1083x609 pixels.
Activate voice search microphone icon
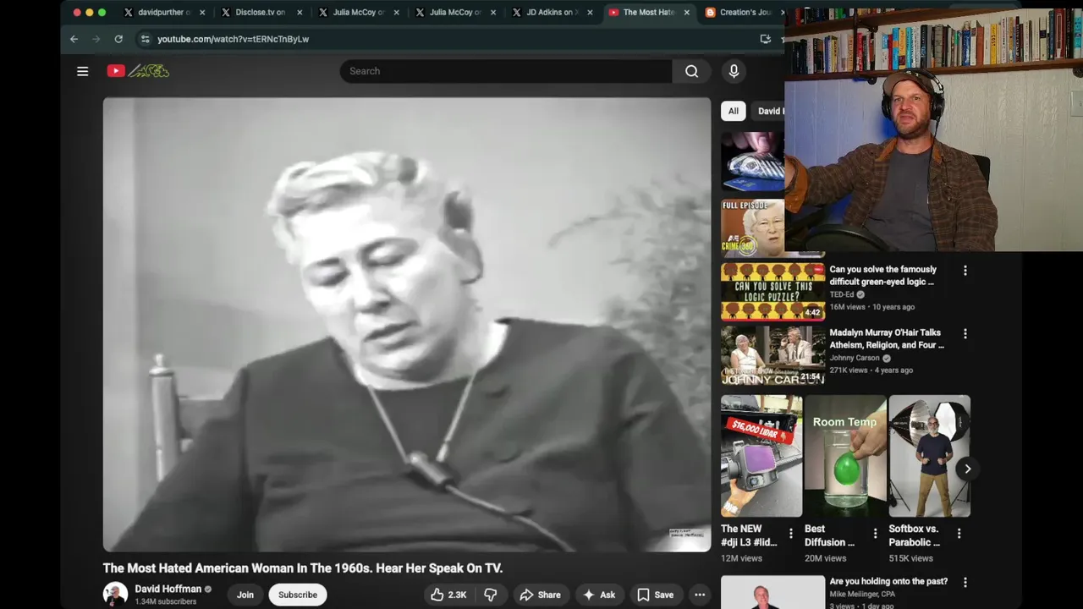(x=734, y=71)
